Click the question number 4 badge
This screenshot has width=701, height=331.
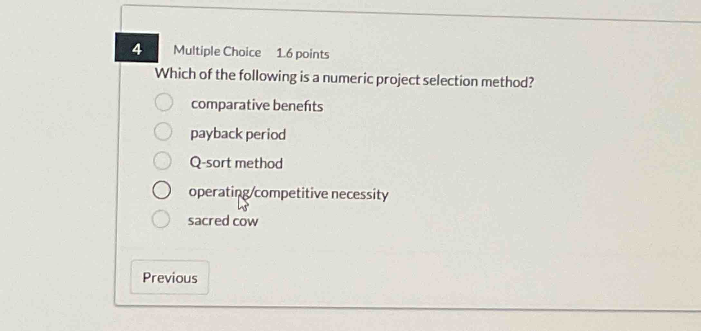pyautogui.click(x=137, y=48)
